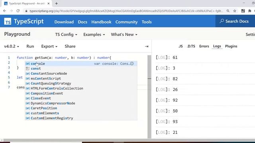Open the Tools nav link
This screenshot has height=143, width=255.
click(x=147, y=22)
